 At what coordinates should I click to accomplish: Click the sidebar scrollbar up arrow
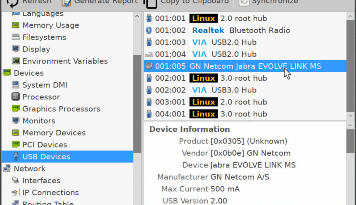tap(137, 16)
